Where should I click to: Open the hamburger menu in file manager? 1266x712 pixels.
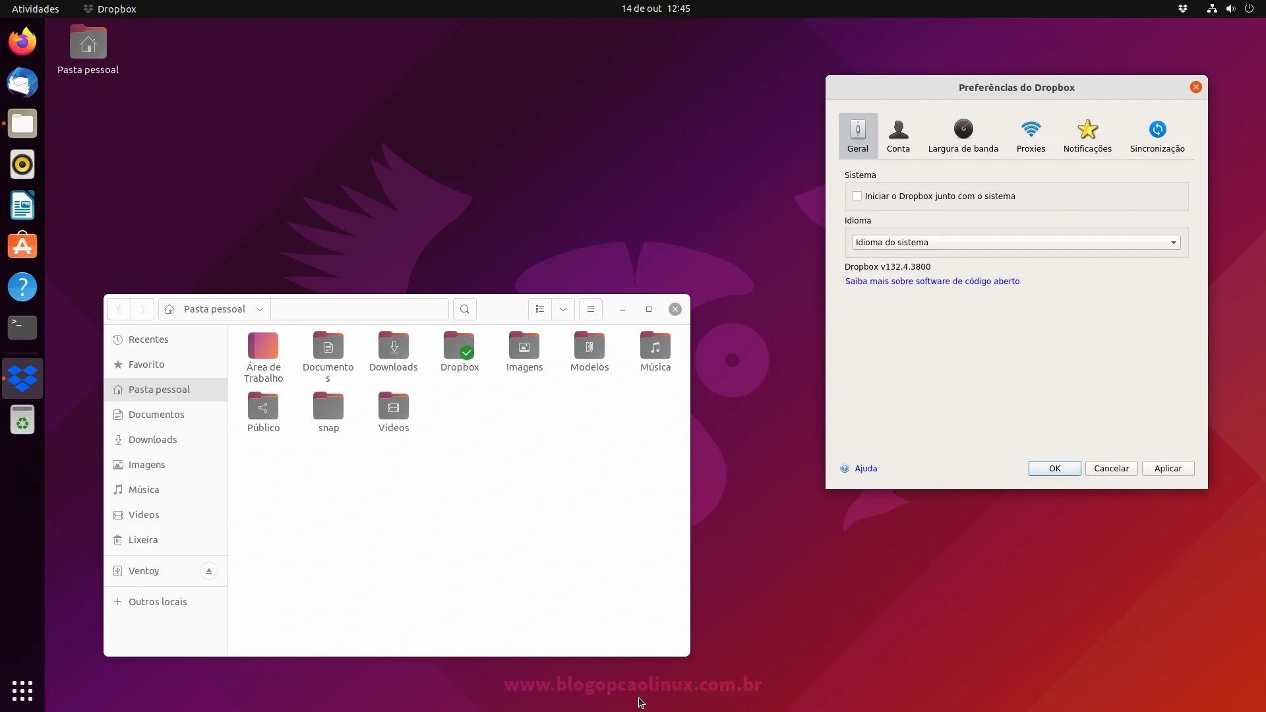[591, 309]
